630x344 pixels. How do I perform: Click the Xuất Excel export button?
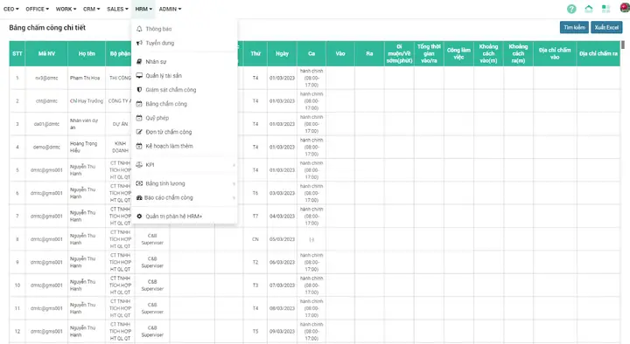tap(606, 27)
